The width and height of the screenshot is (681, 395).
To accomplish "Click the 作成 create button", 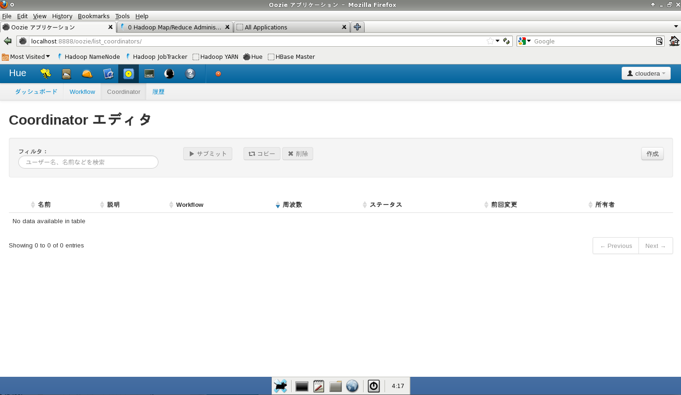I will tap(652, 154).
